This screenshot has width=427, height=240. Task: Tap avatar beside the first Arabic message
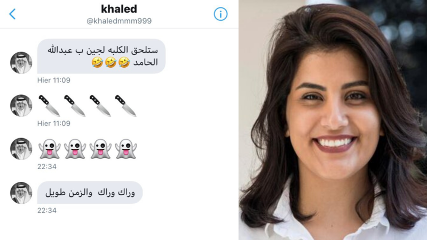21,62
